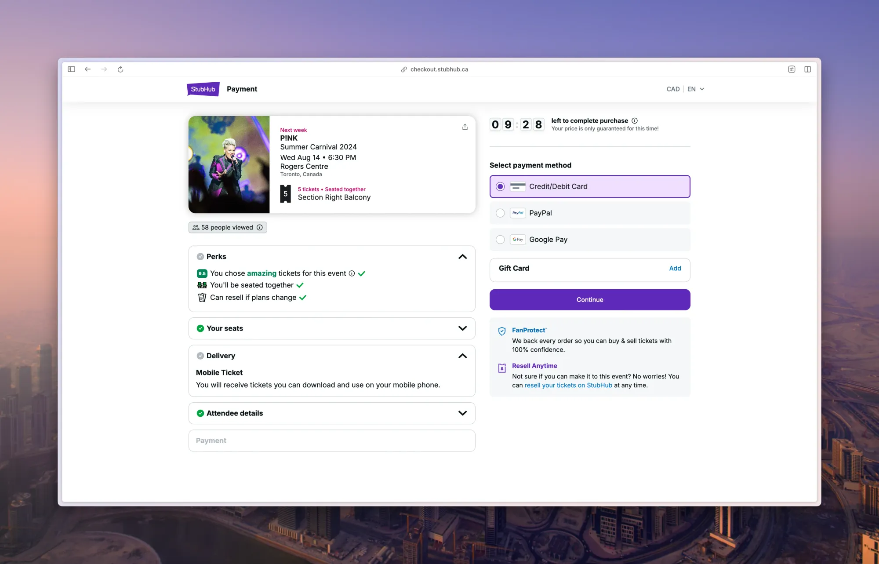Collapse the Delivery section

click(x=463, y=356)
